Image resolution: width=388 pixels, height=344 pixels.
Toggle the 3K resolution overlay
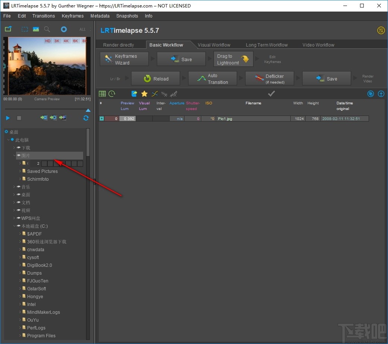click(57, 41)
